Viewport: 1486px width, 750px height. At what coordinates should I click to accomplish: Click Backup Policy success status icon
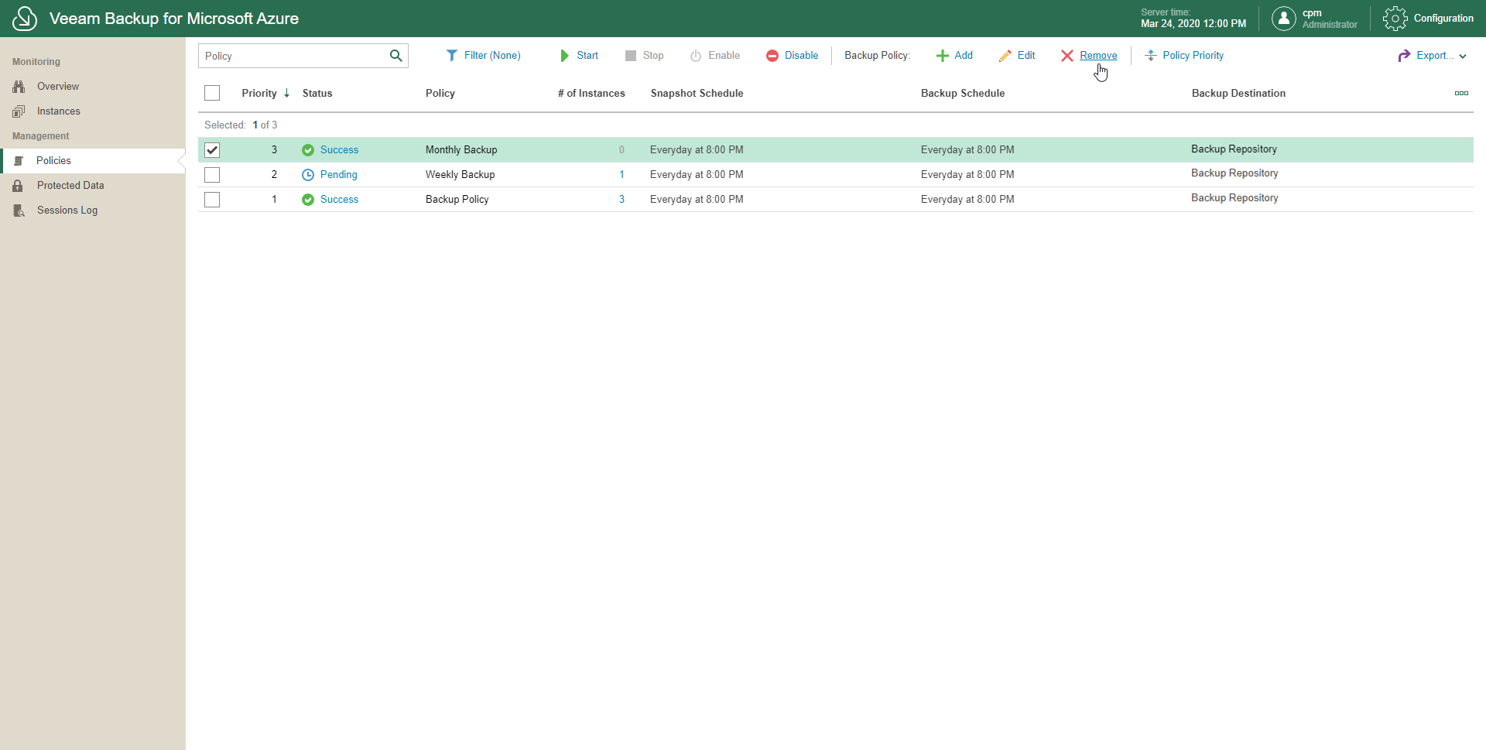point(308,200)
